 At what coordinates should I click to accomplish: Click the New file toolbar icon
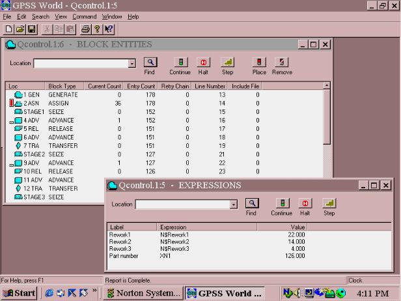point(8,29)
